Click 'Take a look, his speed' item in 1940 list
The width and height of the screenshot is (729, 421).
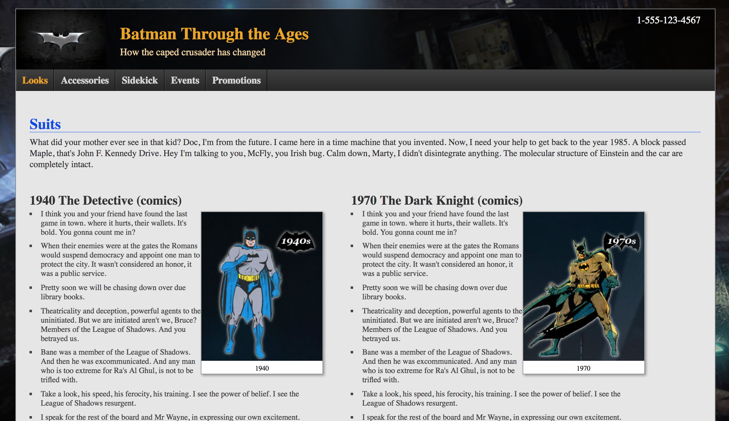click(170, 399)
